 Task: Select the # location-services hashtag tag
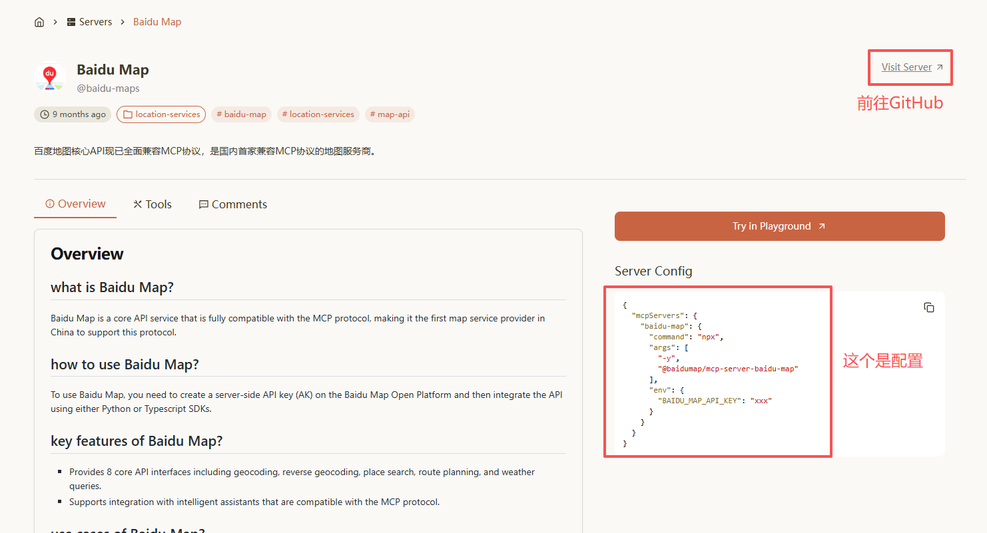point(318,114)
